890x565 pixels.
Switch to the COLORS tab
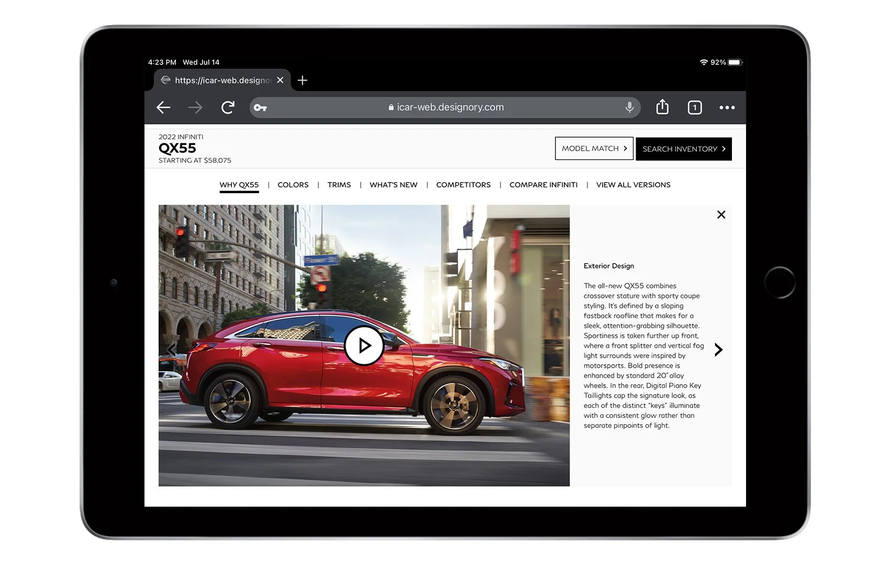(x=293, y=185)
